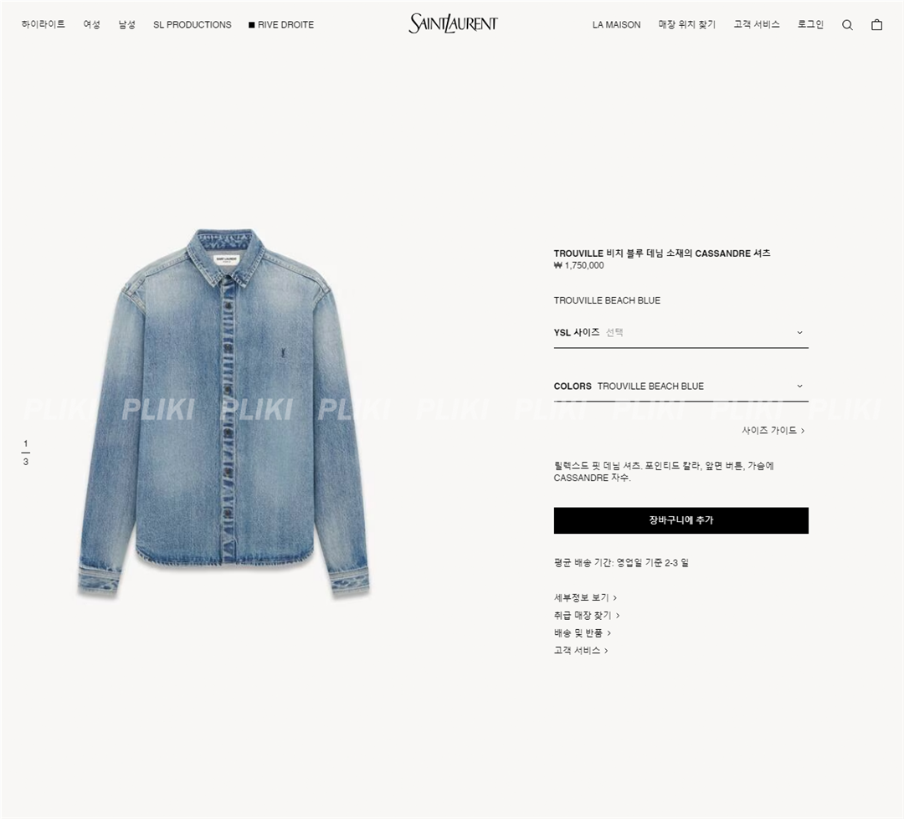Open the 하이라이트 menu
Screen dimensions: 904x819
click(x=44, y=24)
